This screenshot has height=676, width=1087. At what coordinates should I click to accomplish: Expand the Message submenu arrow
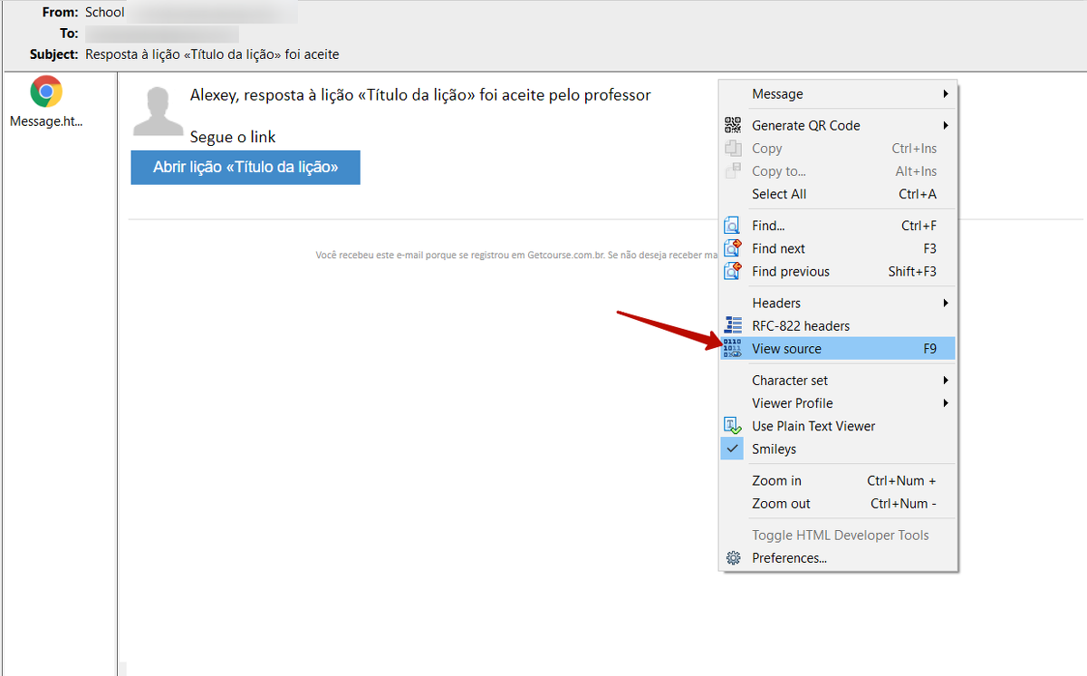(x=945, y=94)
